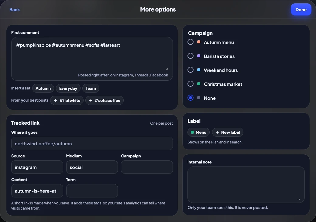Click the First comment resize handle

coord(167,69)
